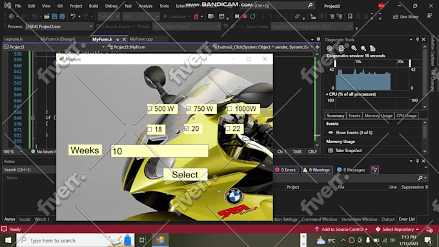Screen dimensions: 439x247
Task: Click Add to Source Control
Action: click(342, 230)
